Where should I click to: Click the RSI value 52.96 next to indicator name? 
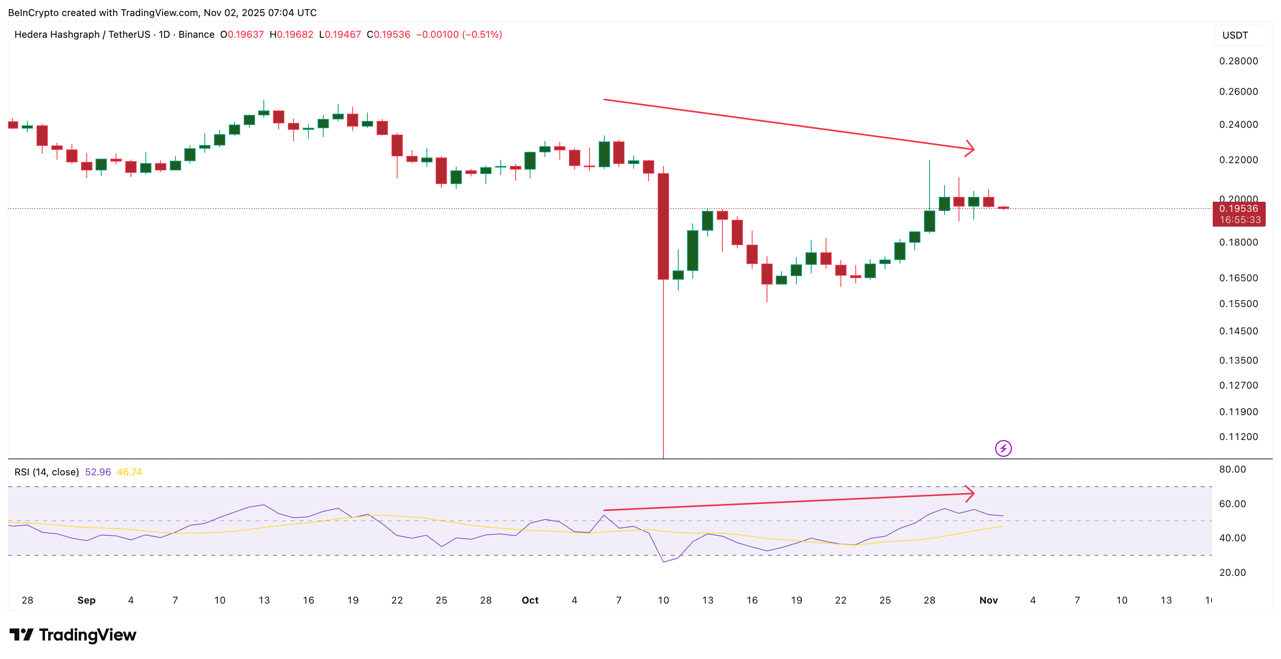[x=98, y=471]
